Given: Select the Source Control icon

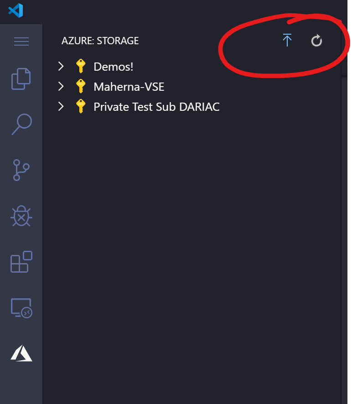Looking at the screenshot, I should click(x=21, y=171).
